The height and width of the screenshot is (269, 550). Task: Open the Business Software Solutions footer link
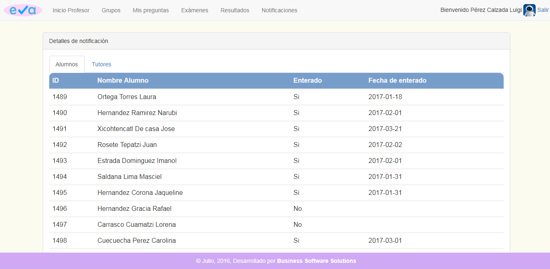tap(317, 261)
